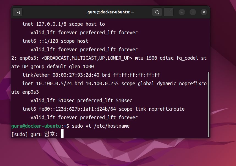The height and width of the screenshot is (166, 236).
Task: Maximize the terminal window
Action: [193, 12]
